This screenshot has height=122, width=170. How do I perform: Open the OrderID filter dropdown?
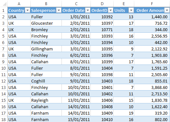click(x=110, y=10)
